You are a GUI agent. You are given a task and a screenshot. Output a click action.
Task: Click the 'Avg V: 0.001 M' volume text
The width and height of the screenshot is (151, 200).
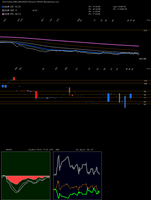120,7
